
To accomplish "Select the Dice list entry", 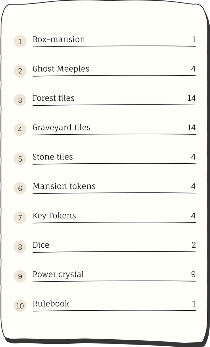I will pos(41,245).
